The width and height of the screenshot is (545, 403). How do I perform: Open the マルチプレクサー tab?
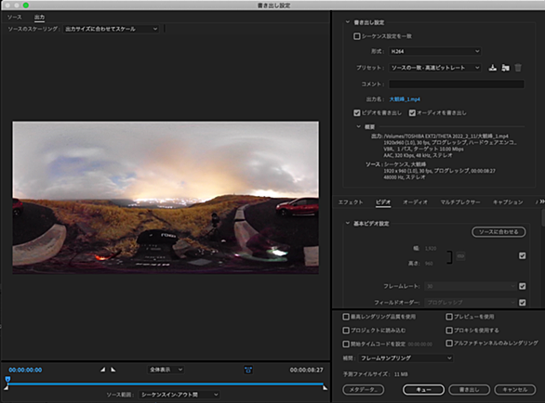coord(460,202)
